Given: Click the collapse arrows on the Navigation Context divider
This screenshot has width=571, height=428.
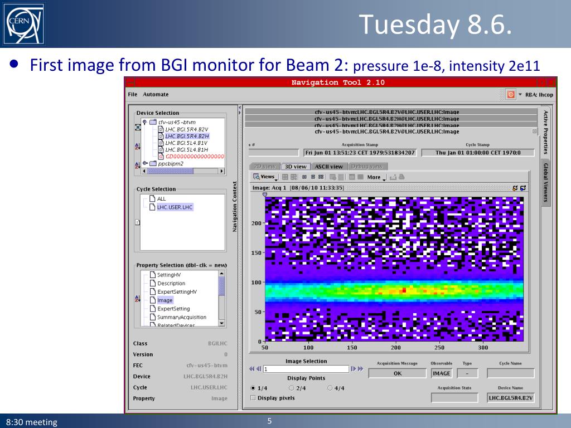Looking at the screenshot, I should coord(240,110).
